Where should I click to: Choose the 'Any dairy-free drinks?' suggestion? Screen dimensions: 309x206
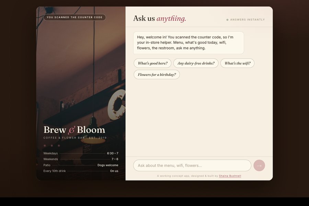(x=196, y=63)
